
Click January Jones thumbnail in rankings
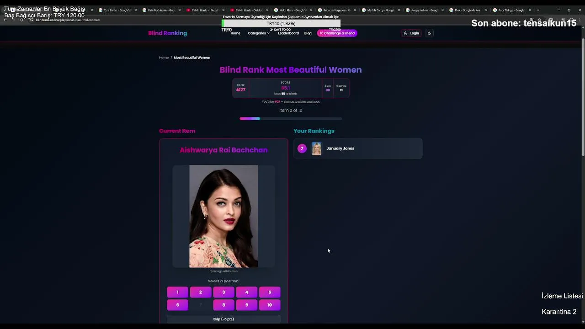click(316, 149)
